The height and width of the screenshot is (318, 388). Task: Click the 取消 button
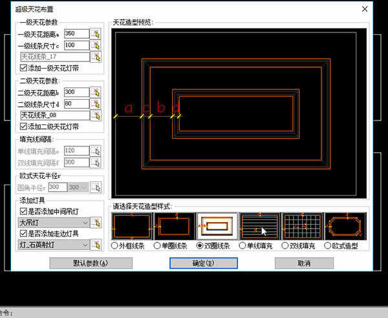(304, 264)
